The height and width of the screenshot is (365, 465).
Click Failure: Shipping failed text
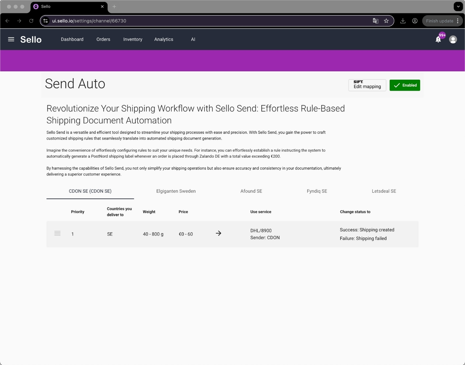point(363,238)
